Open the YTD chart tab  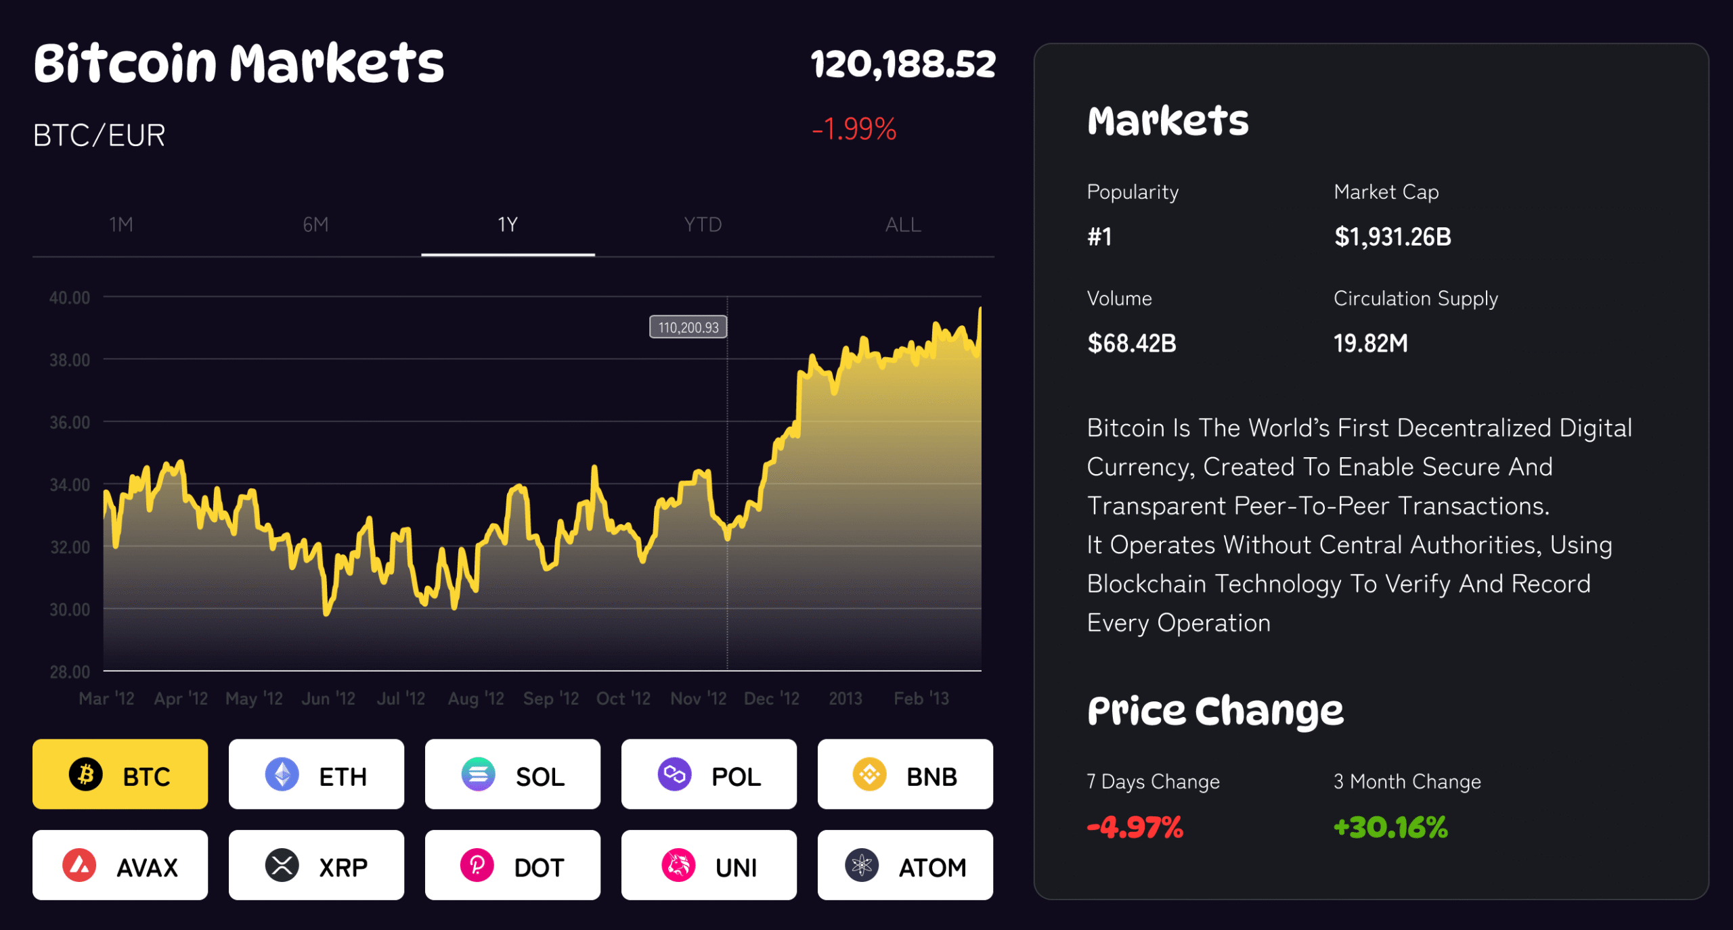click(703, 225)
